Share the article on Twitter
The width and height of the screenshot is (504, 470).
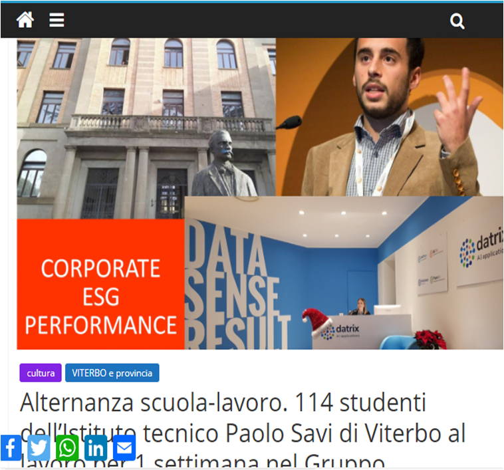pyautogui.click(x=39, y=447)
